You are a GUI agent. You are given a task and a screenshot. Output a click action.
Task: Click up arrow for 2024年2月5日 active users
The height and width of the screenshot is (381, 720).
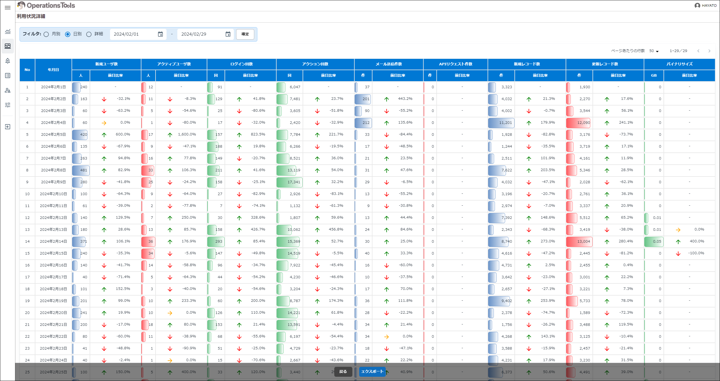[170, 135]
